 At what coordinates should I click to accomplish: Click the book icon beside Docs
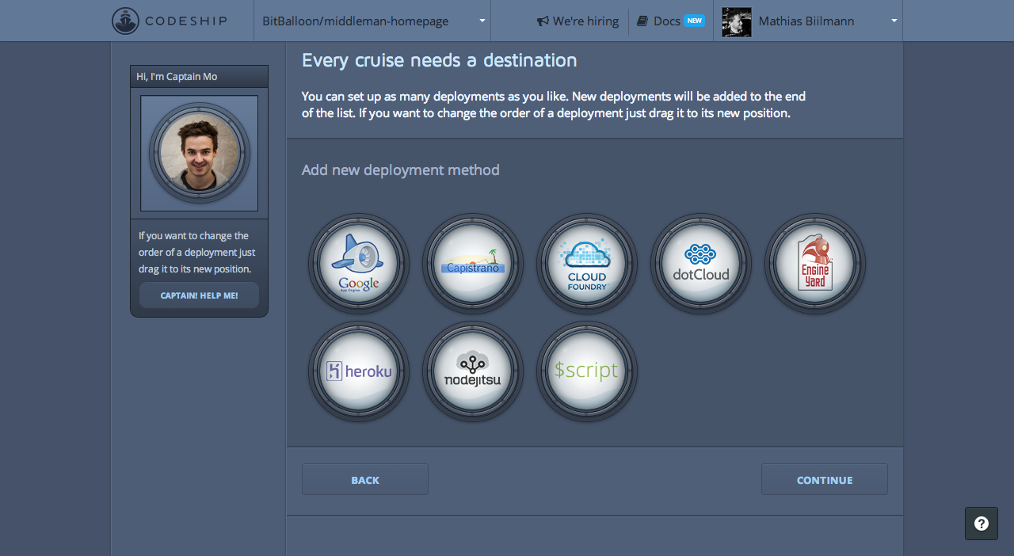click(642, 21)
